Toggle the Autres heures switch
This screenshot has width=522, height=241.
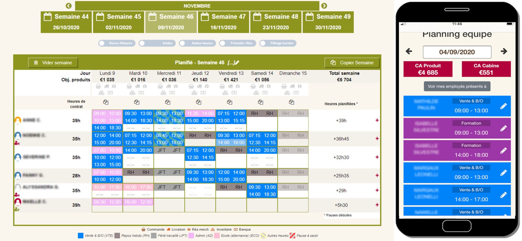click(x=197, y=43)
